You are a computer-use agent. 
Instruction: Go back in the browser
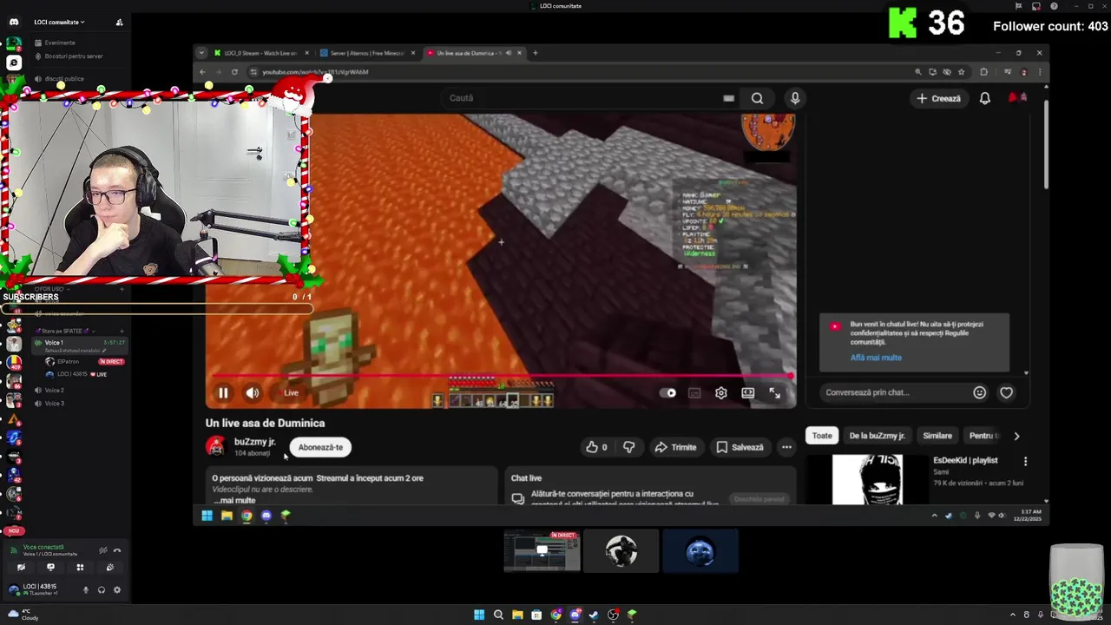[x=202, y=72]
